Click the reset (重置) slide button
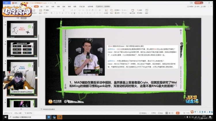Image resolution: width=216 pixels, height=121 pixels. coord(46,10)
